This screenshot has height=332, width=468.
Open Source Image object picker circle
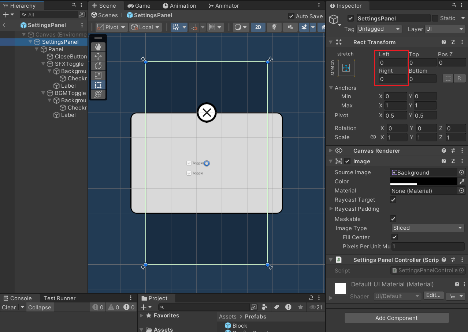[462, 172]
